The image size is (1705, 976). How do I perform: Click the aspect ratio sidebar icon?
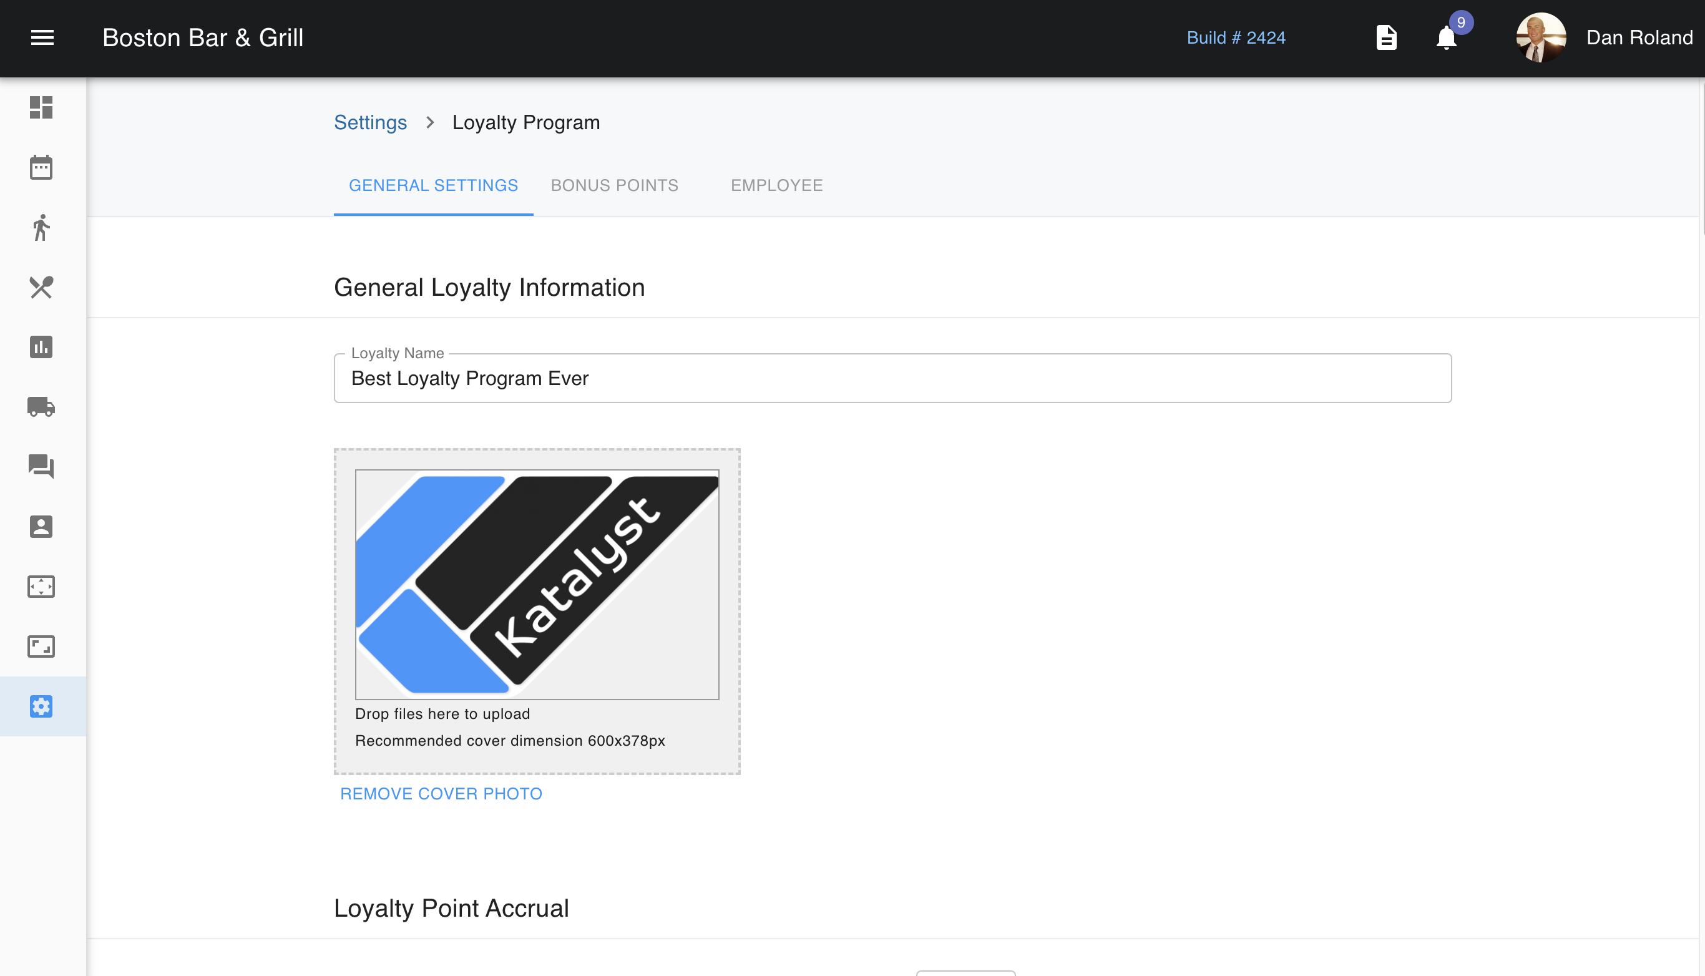click(x=41, y=647)
